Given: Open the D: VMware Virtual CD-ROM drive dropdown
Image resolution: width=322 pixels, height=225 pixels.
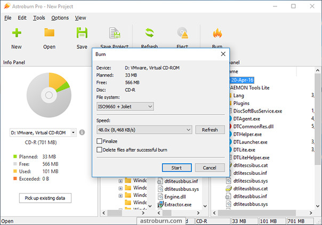Looking at the screenshot, I should point(43,132).
